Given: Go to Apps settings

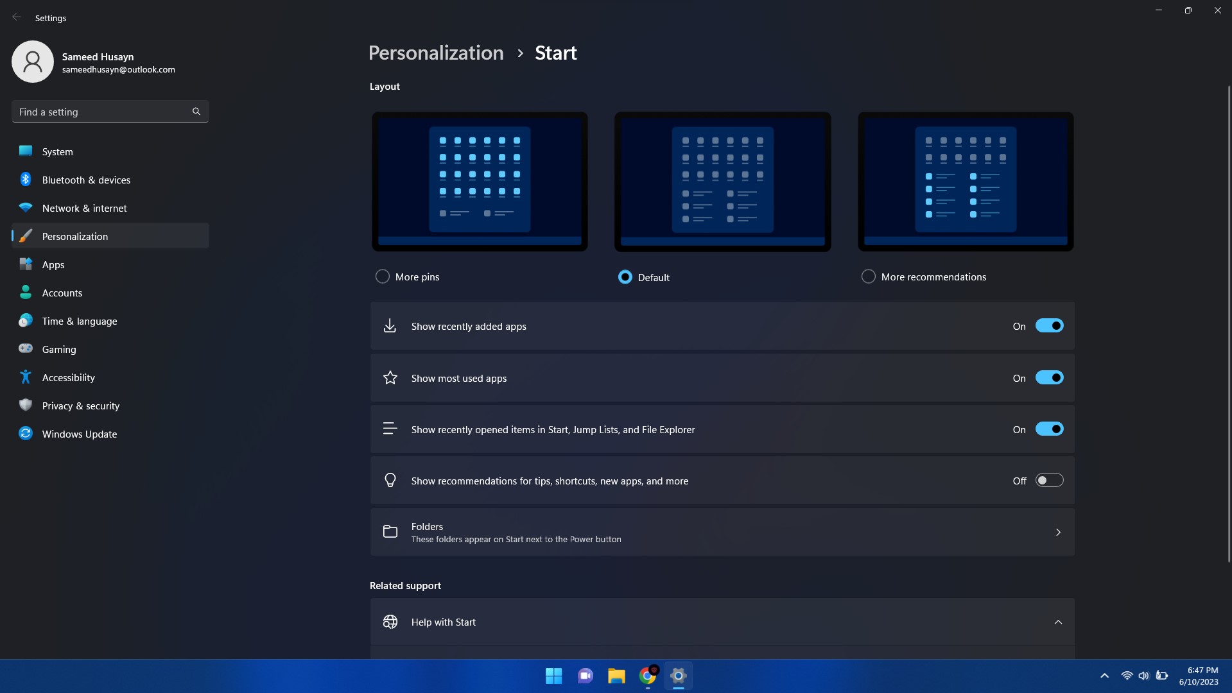Looking at the screenshot, I should point(110,264).
